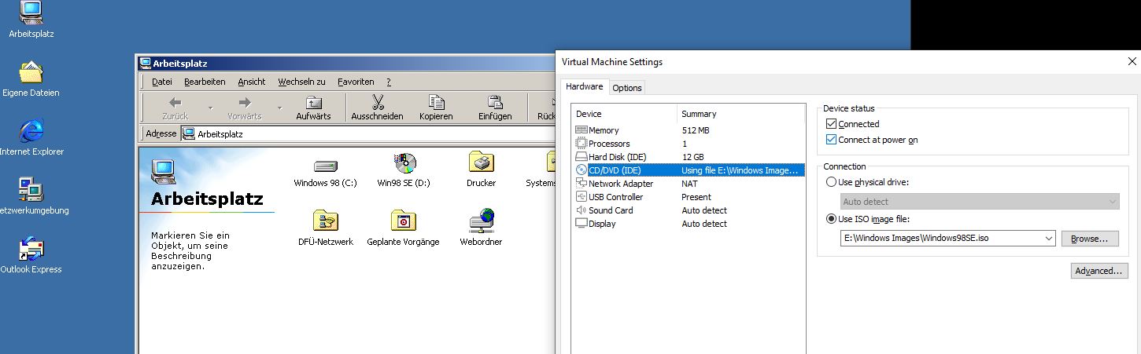Launch Outlook Express shortcut
This screenshot has width=1141, height=354.
pos(31,255)
